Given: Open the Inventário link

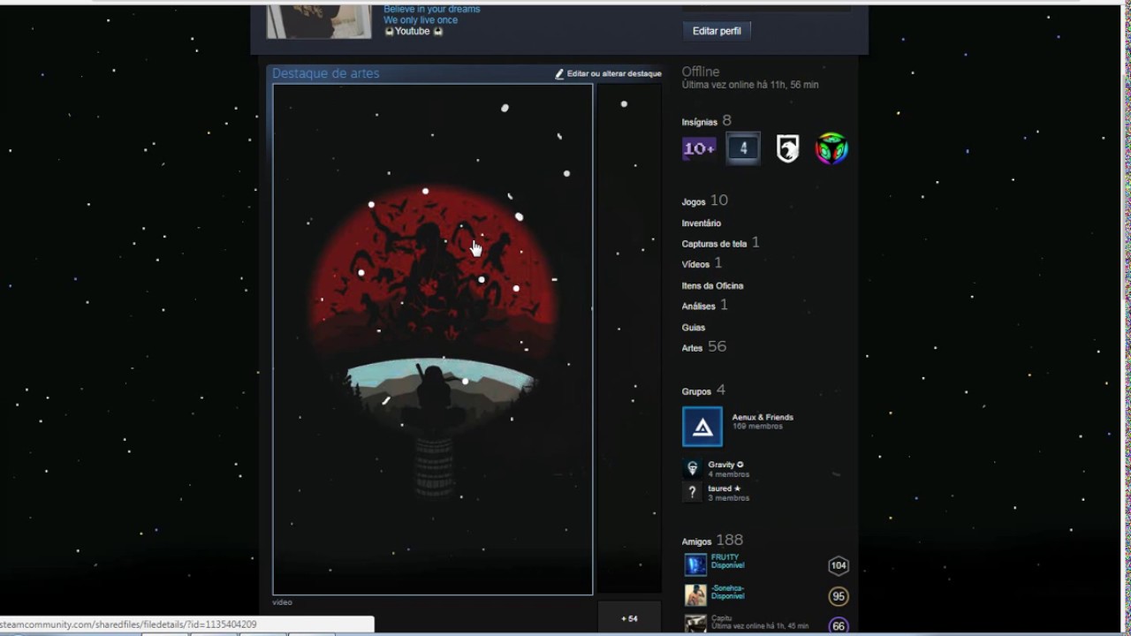Looking at the screenshot, I should [x=702, y=223].
